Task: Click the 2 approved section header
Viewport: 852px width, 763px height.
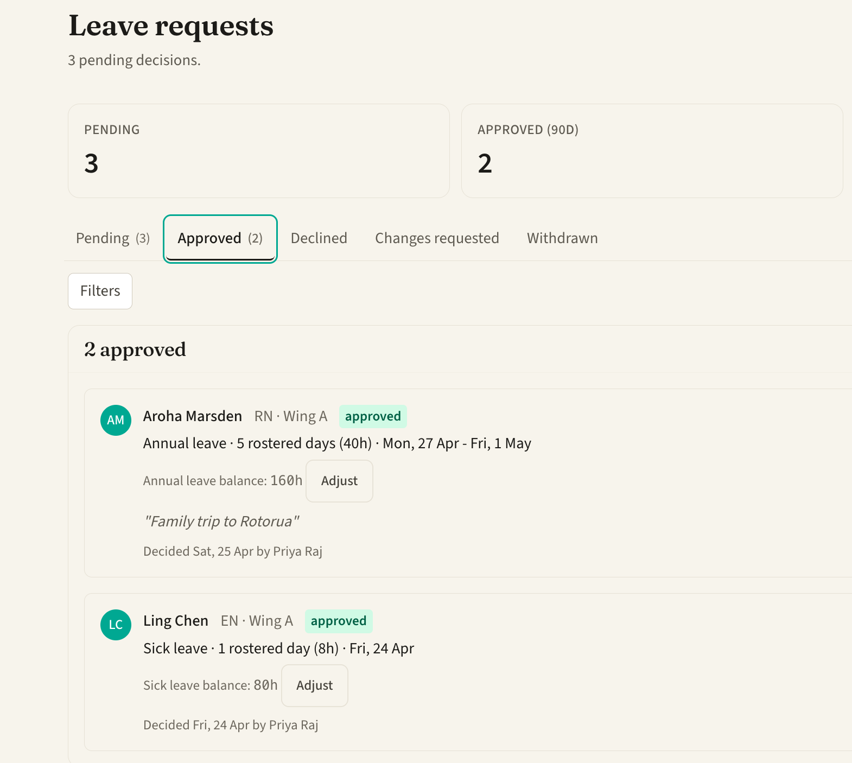Action: [x=135, y=349]
